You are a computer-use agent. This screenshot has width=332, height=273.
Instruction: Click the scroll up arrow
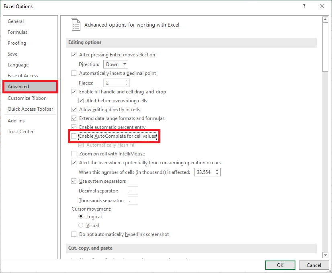(325, 19)
